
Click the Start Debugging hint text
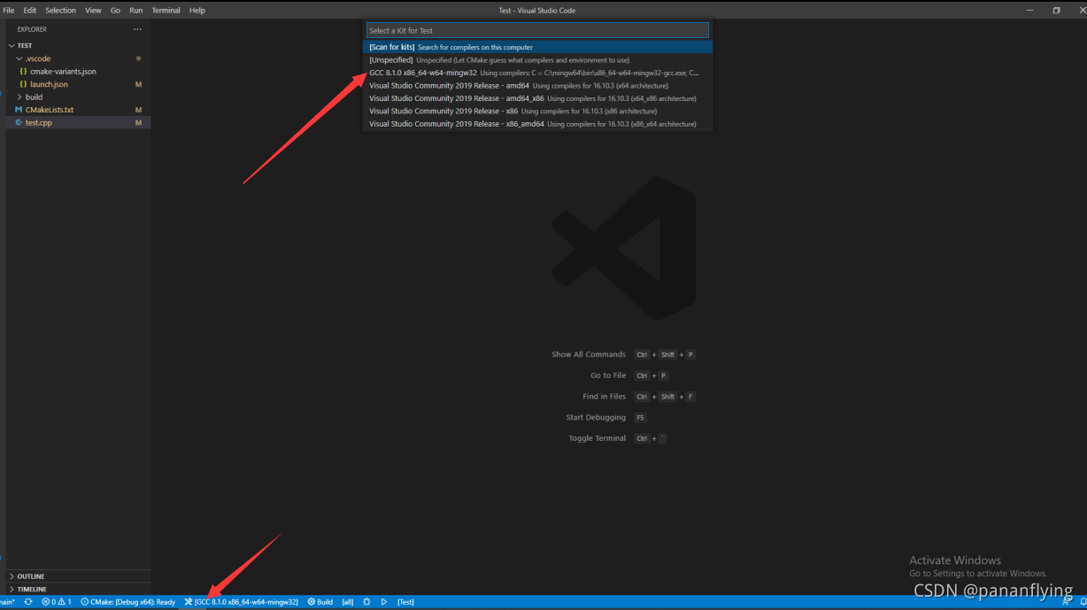[x=596, y=417]
